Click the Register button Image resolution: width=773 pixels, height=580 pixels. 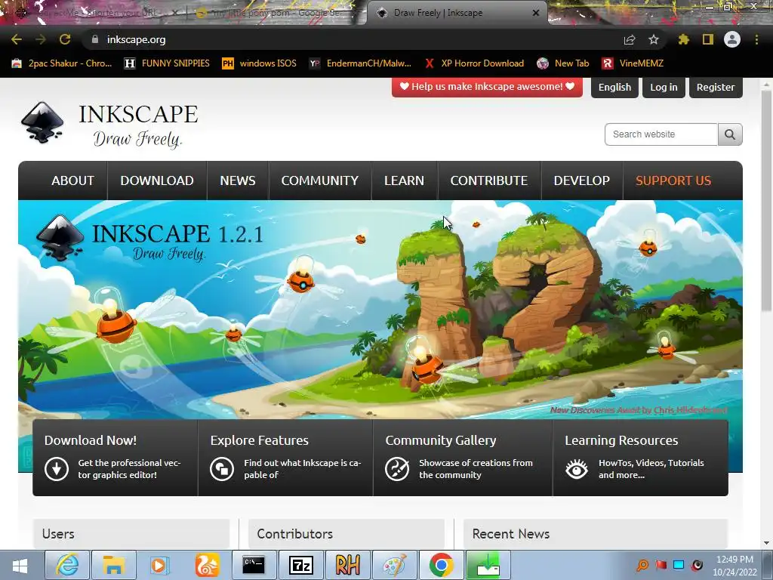[x=716, y=88]
